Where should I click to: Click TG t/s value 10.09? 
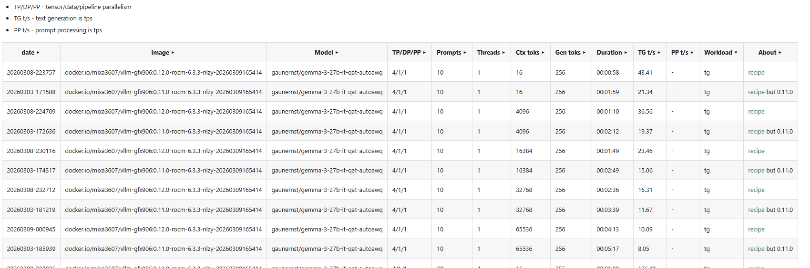[x=645, y=230]
